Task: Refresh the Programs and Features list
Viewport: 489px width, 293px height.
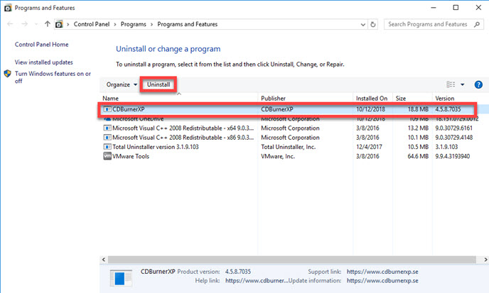Action: [373, 24]
